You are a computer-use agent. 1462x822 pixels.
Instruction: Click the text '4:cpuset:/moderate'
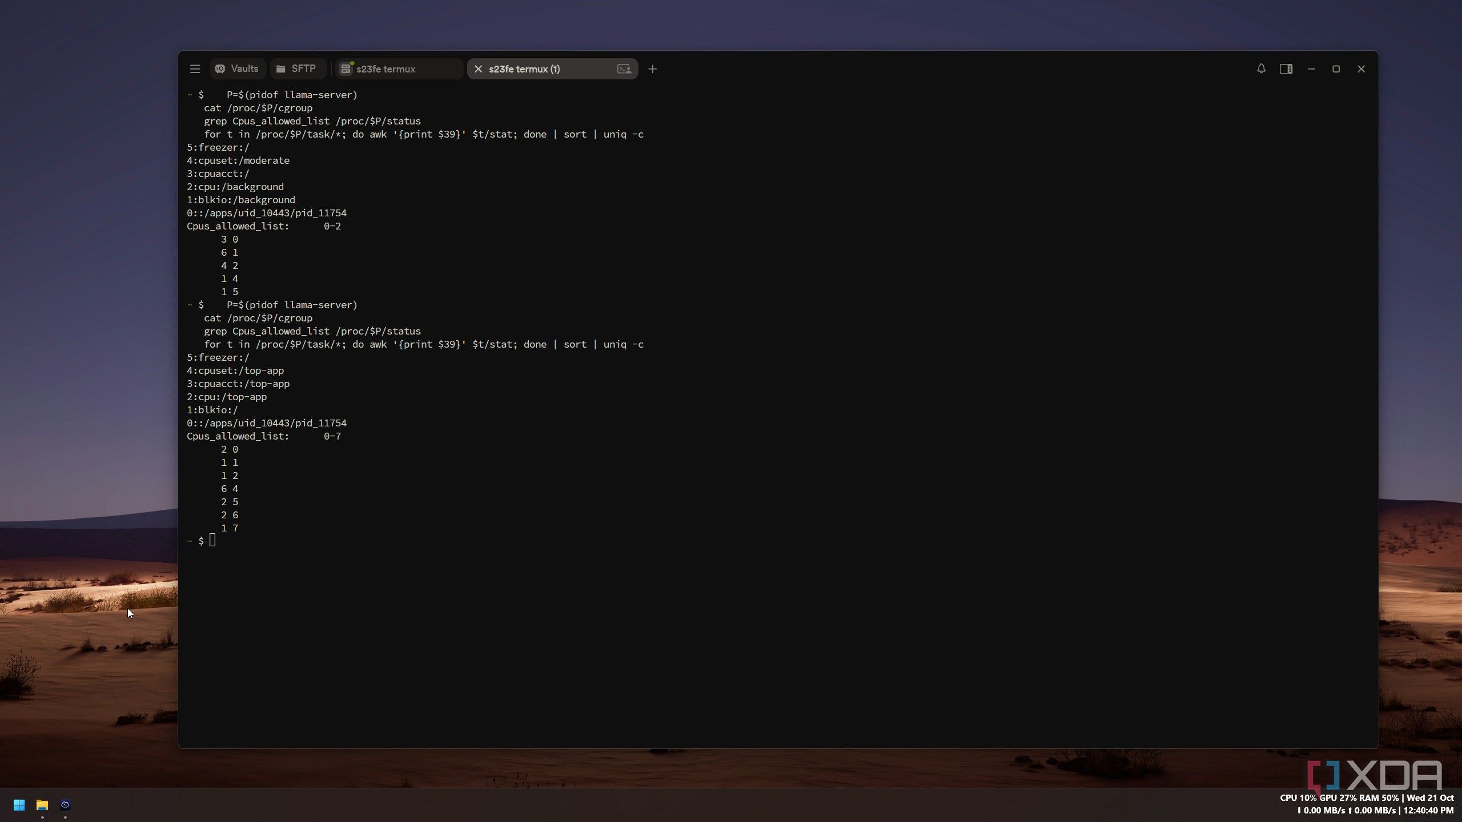pyautogui.click(x=238, y=160)
